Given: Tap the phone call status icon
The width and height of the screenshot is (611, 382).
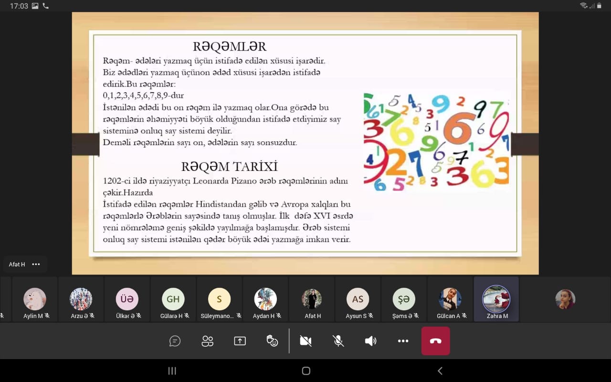Looking at the screenshot, I should [45, 6].
